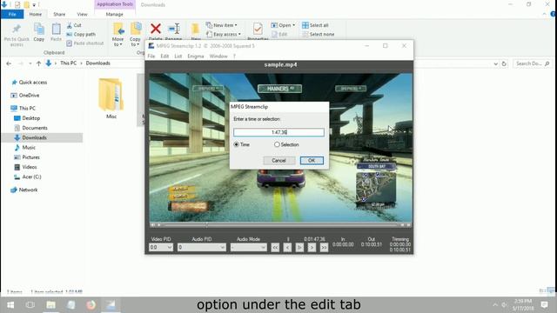Open the Edit menu in MPEG Streamclip
The width and height of the screenshot is (557, 313).
click(x=164, y=56)
